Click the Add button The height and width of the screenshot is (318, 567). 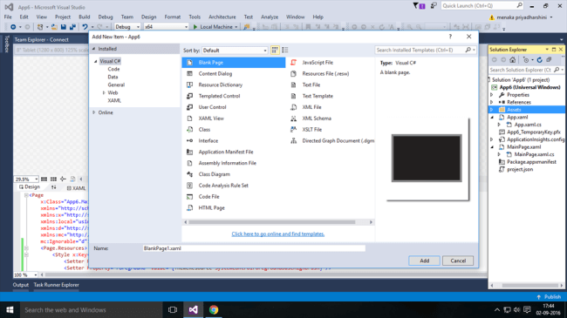[x=424, y=260]
